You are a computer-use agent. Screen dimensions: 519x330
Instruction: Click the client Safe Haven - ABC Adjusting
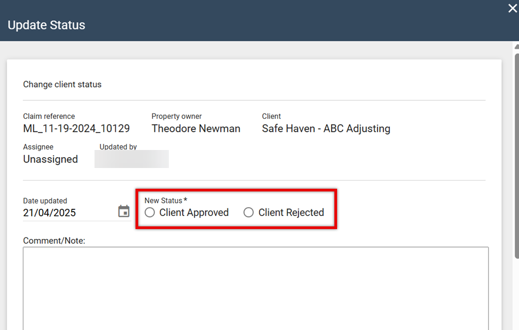326,129
